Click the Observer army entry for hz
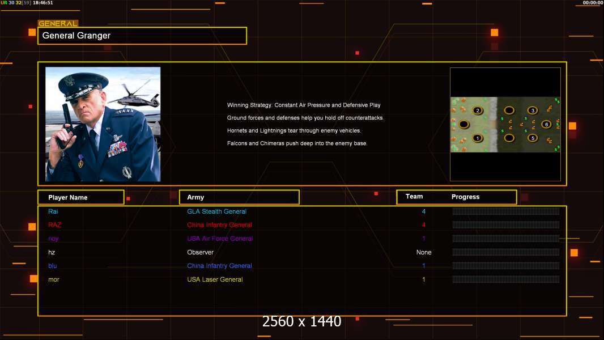 200,252
